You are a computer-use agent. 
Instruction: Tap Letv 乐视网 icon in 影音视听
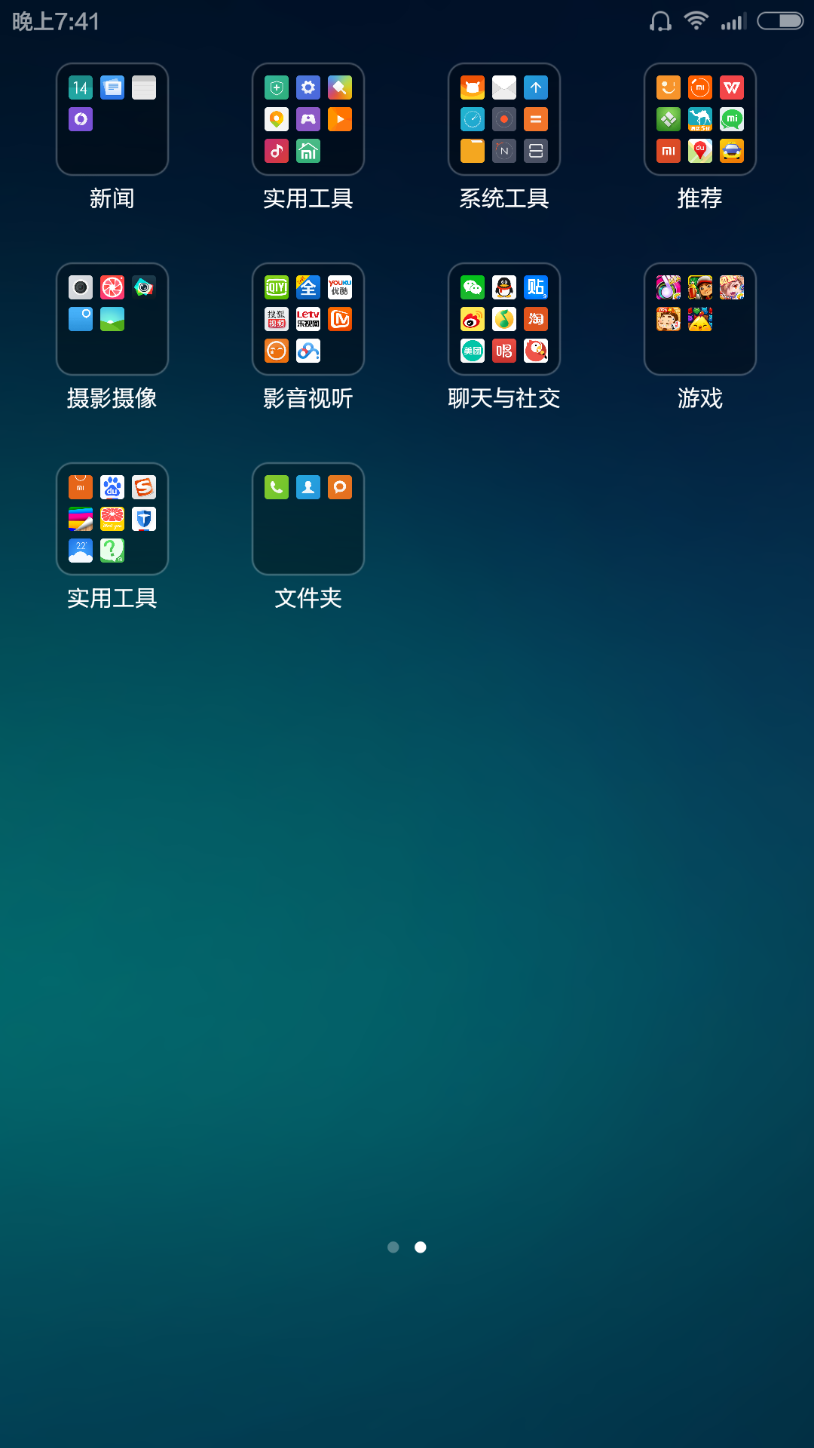308,319
